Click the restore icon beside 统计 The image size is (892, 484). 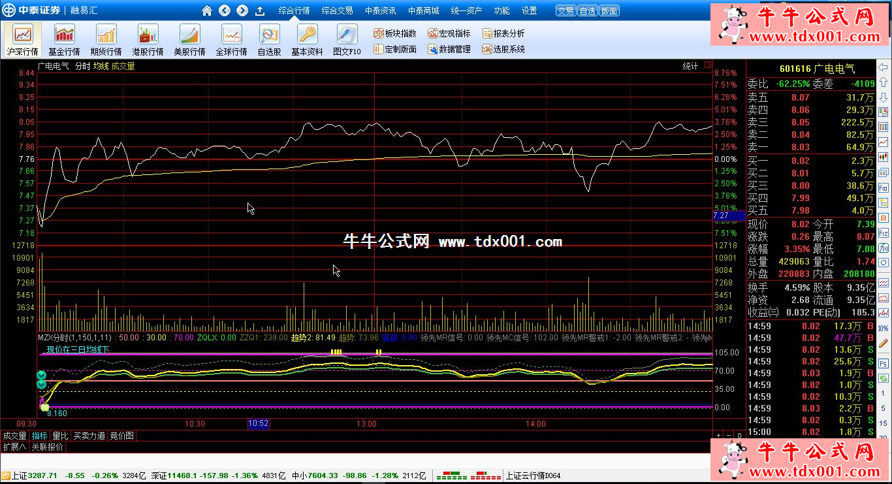click(x=707, y=66)
